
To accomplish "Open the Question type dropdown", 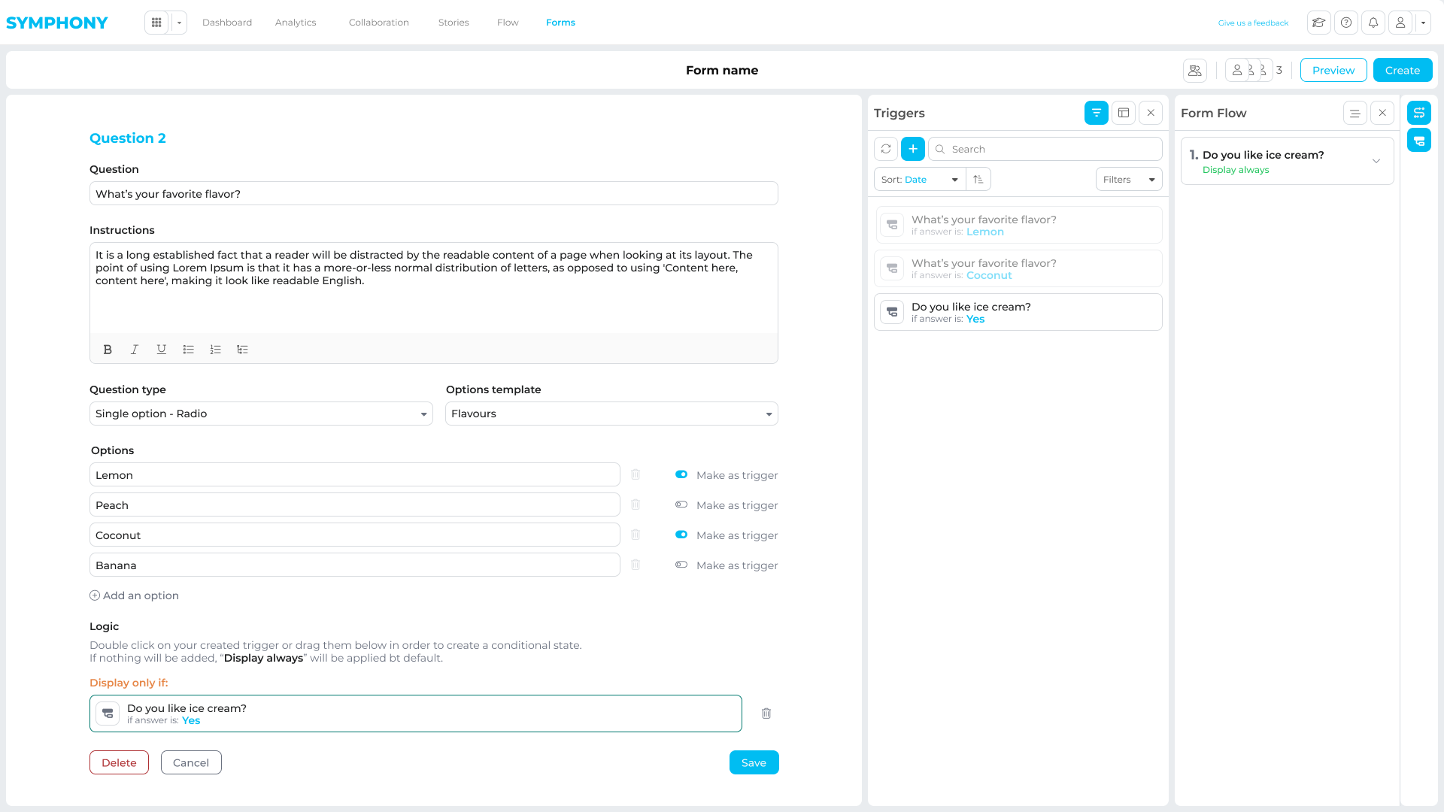I will (x=260, y=414).
